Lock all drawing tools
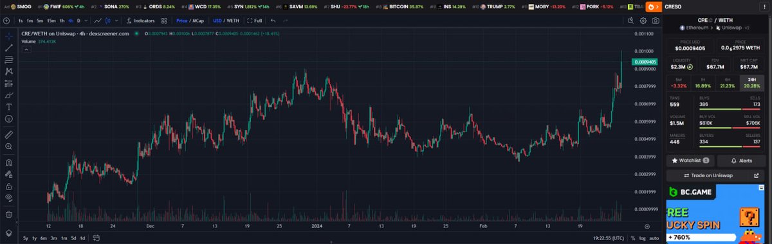Image resolution: width=772 pixels, height=244 pixels. (x=9, y=186)
